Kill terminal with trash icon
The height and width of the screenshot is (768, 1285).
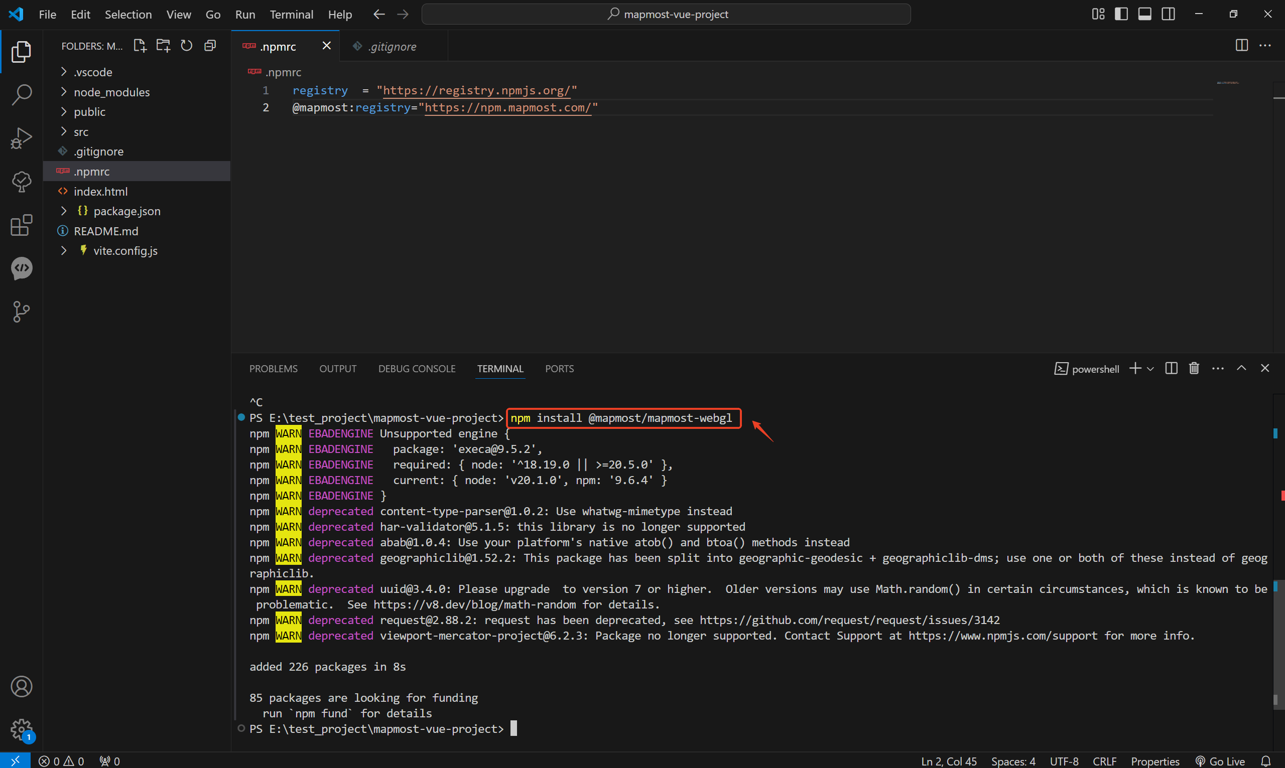pos(1194,369)
